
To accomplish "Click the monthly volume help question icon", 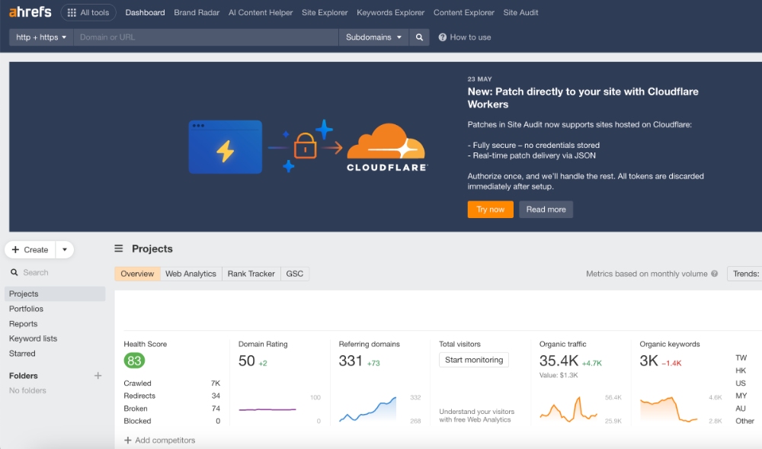I will coord(715,274).
